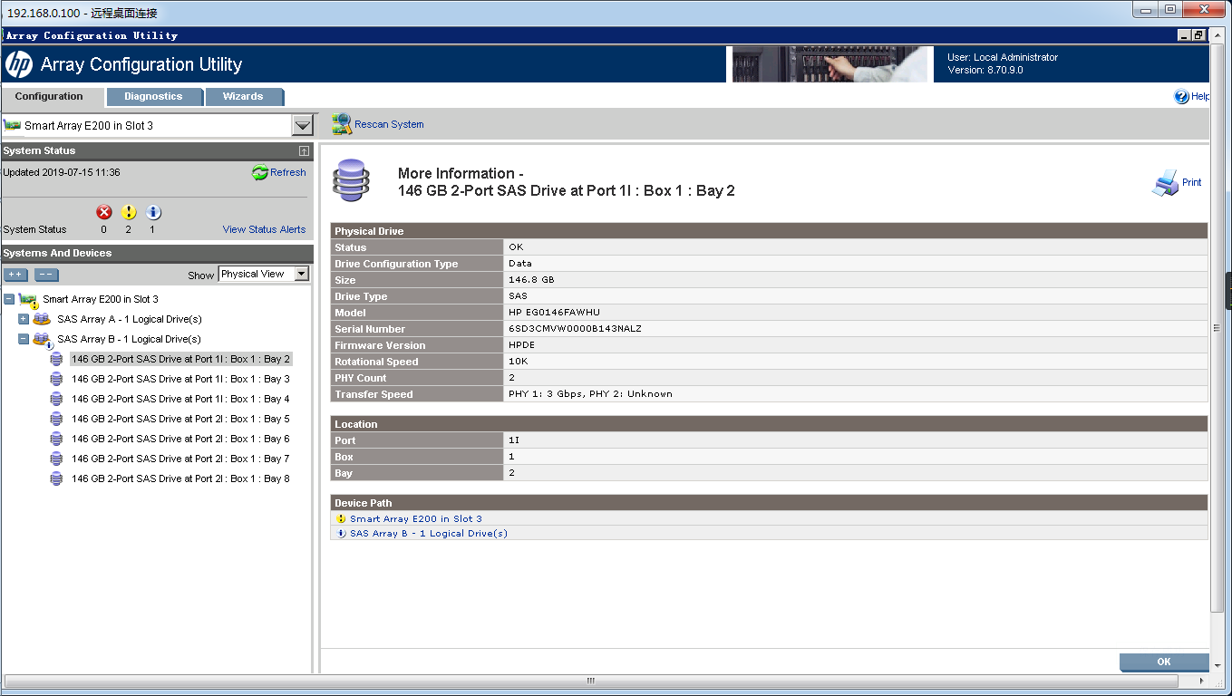This screenshot has width=1232, height=696.
Task: Select the drive at Port 1I Bay 4
Action: pyautogui.click(x=180, y=399)
